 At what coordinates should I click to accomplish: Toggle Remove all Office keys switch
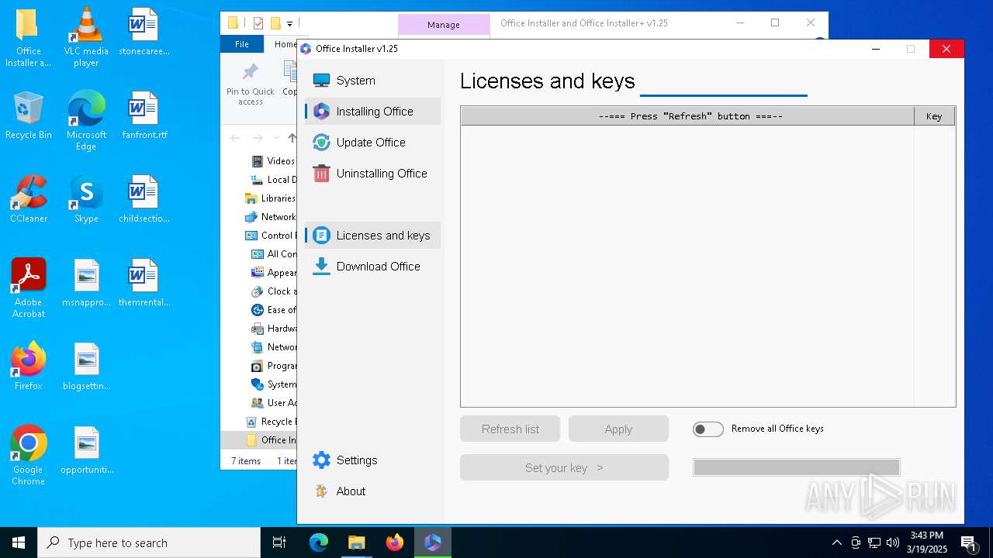708,429
